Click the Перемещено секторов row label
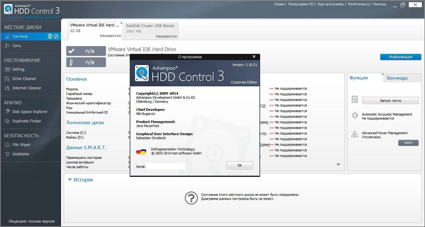Viewport: 425px width, 227px height. point(84,158)
